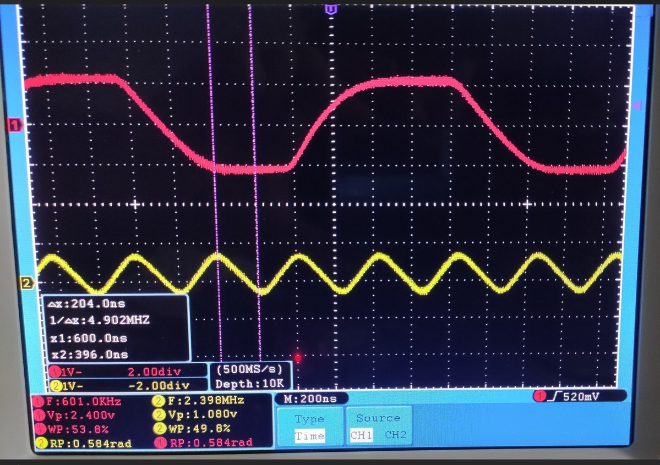Select CH2 as the cursor source
Viewport: 660px width, 465px height.
click(396, 435)
